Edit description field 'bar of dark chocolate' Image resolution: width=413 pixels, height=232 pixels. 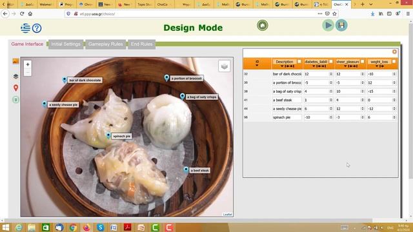pos(287,74)
